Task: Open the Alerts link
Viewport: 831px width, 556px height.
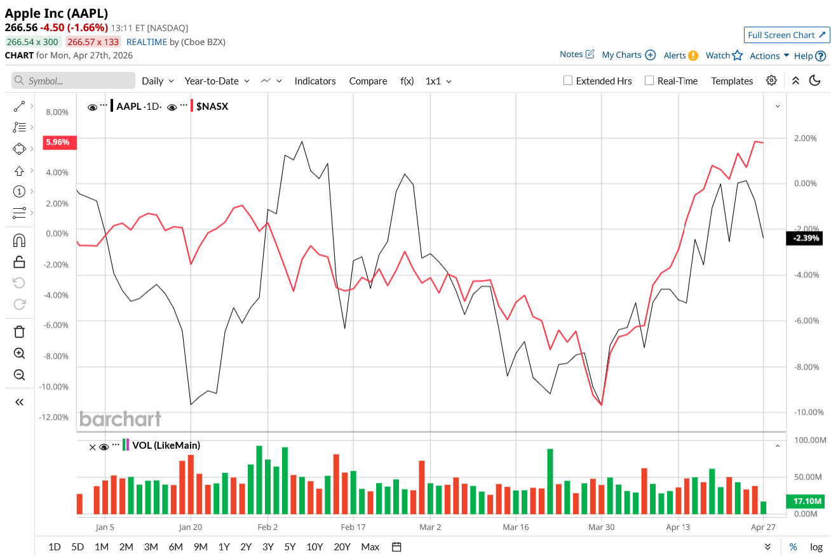Action: pyautogui.click(x=675, y=55)
